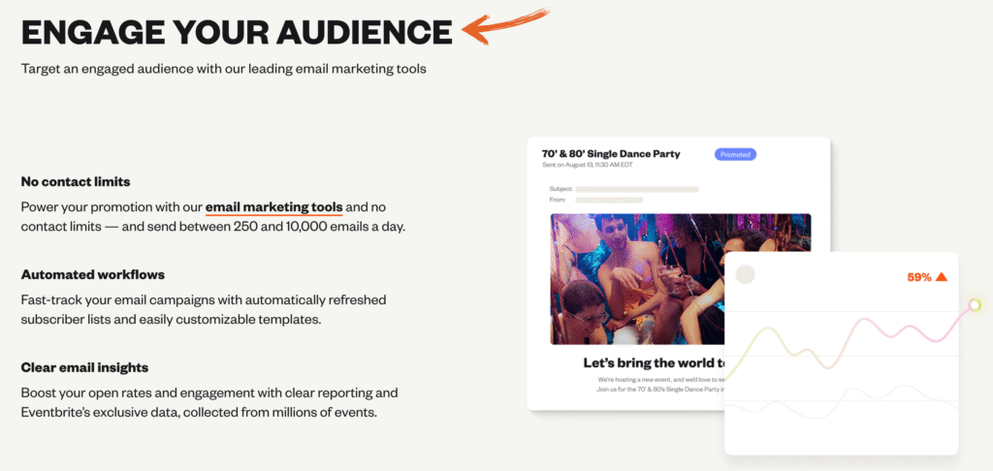Click the orange arrow beside the heading
The width and height of the screenshot is (993, 471).
(x=504, y=25)
